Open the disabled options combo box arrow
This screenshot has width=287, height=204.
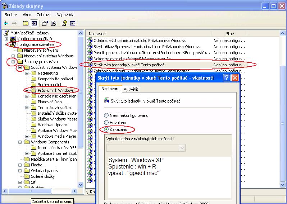[x=182, y=148]
